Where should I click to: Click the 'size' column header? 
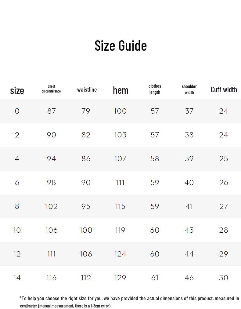click(x=17, y=90)
